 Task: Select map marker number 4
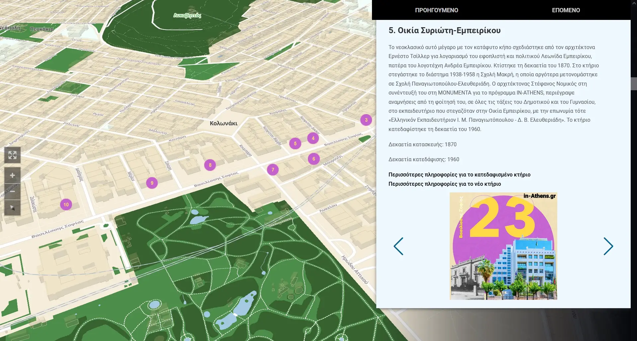(x=313, y=138)
